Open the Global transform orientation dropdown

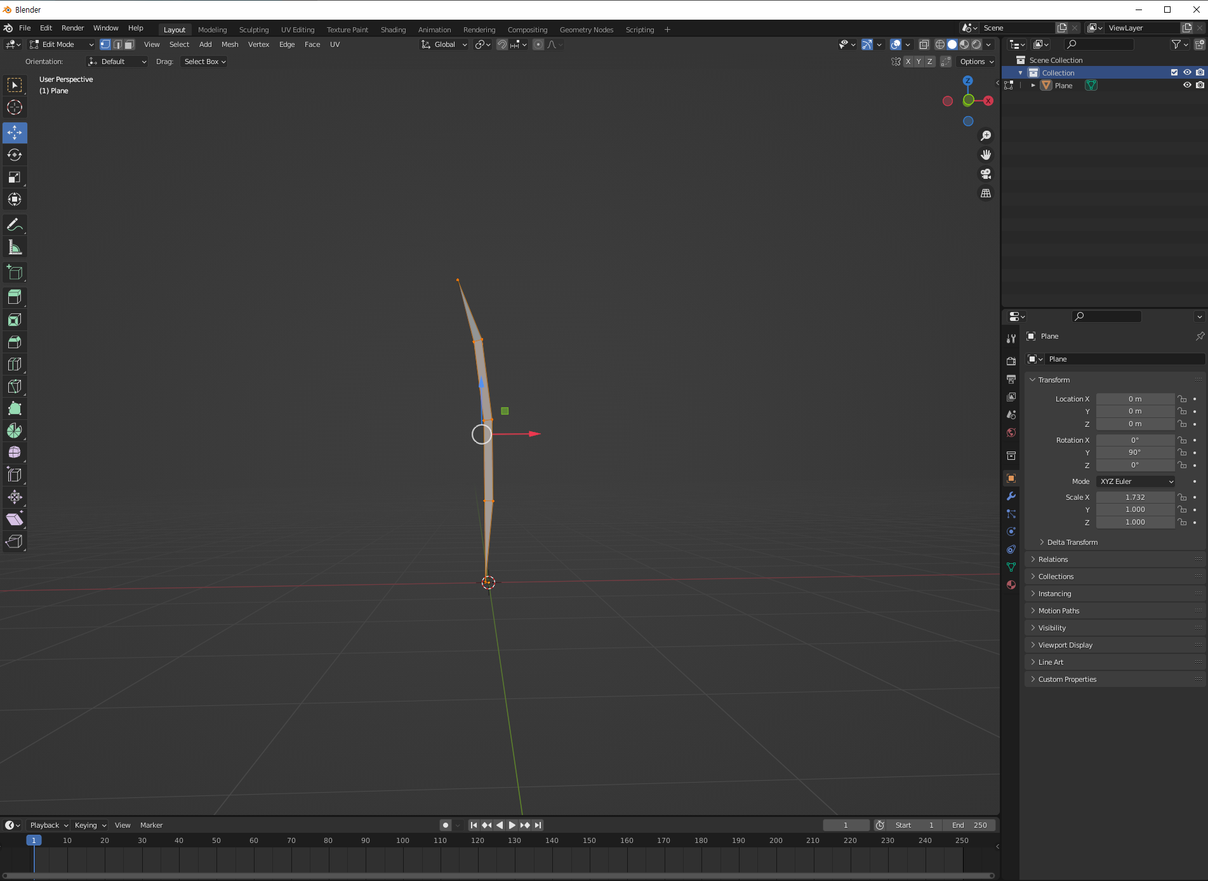click(444, 44)
